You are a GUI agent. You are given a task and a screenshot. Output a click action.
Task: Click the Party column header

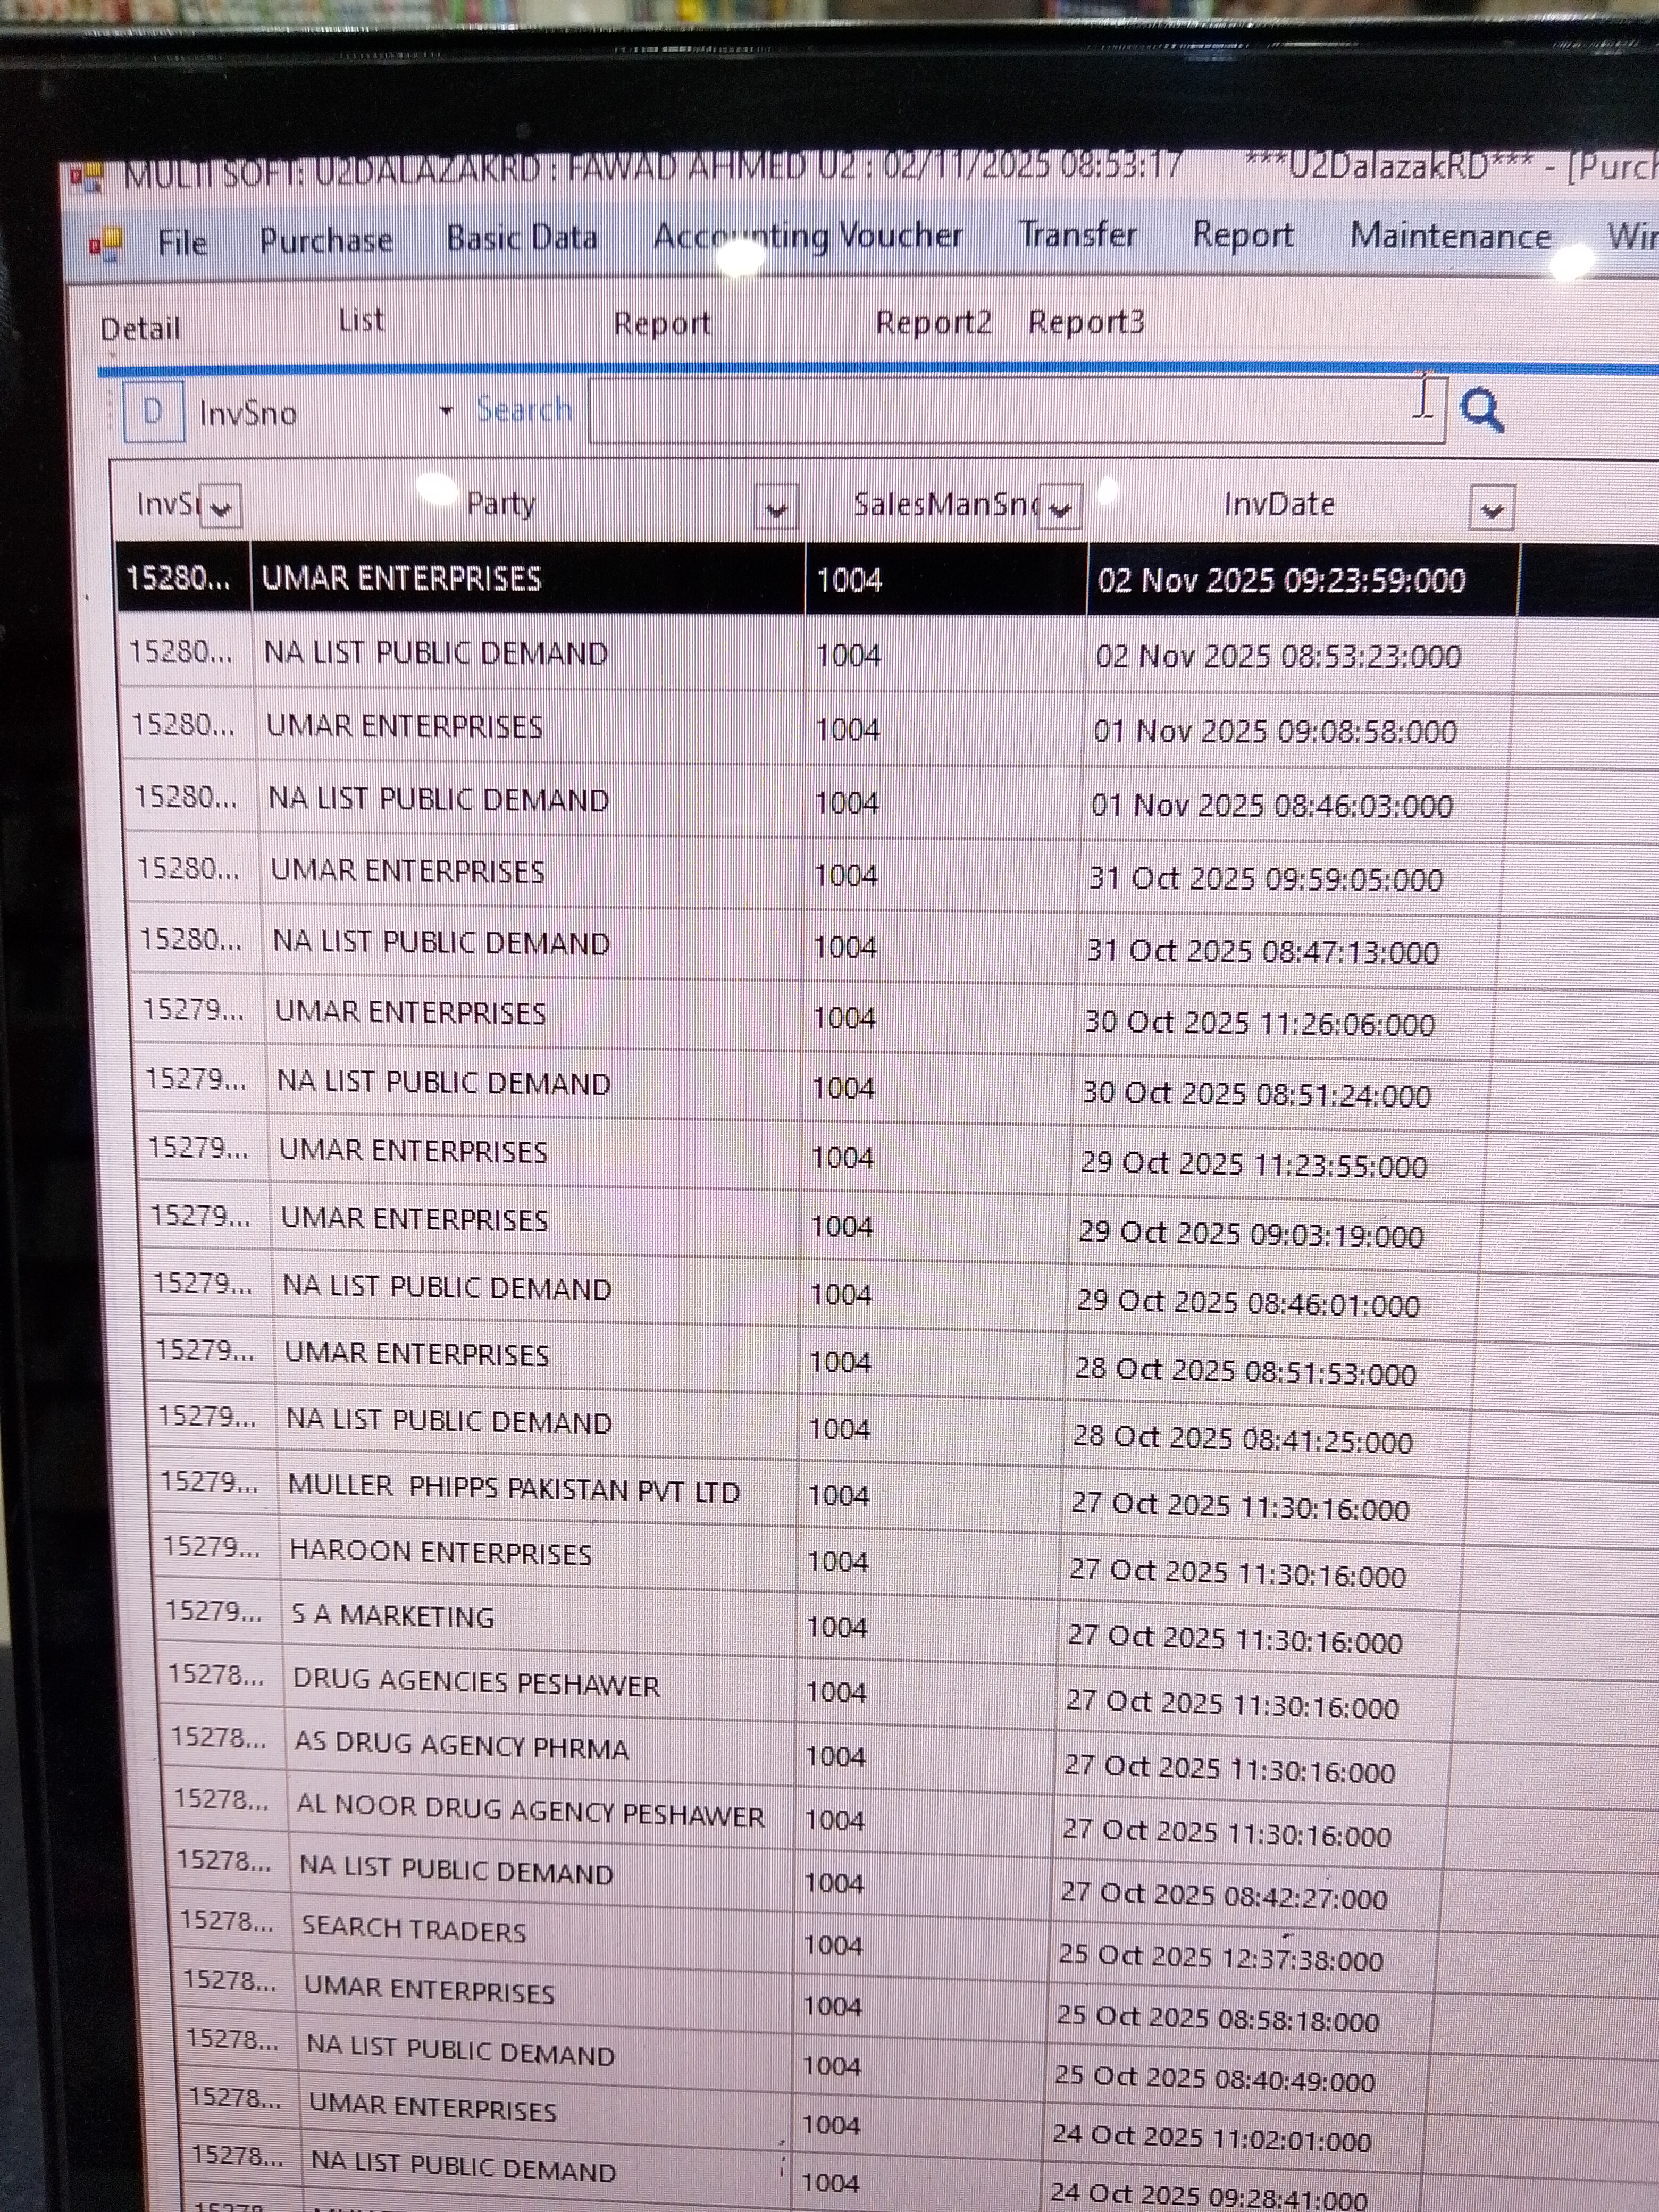tap(501, 504)
